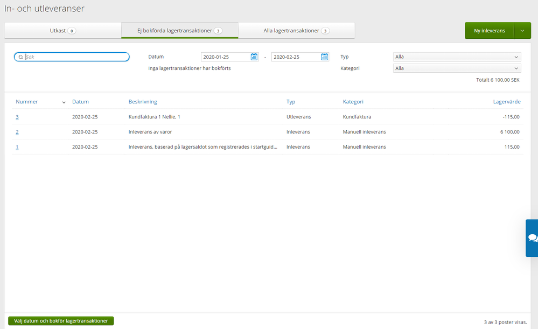Screen dimensions: 538x329
Task: Switch to Alla lagertransaktioner tab
Action: pyautogui.click(x=296, y=31)
